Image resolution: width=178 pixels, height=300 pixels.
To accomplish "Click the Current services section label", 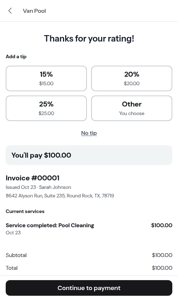I will click(x=25, y=211).
